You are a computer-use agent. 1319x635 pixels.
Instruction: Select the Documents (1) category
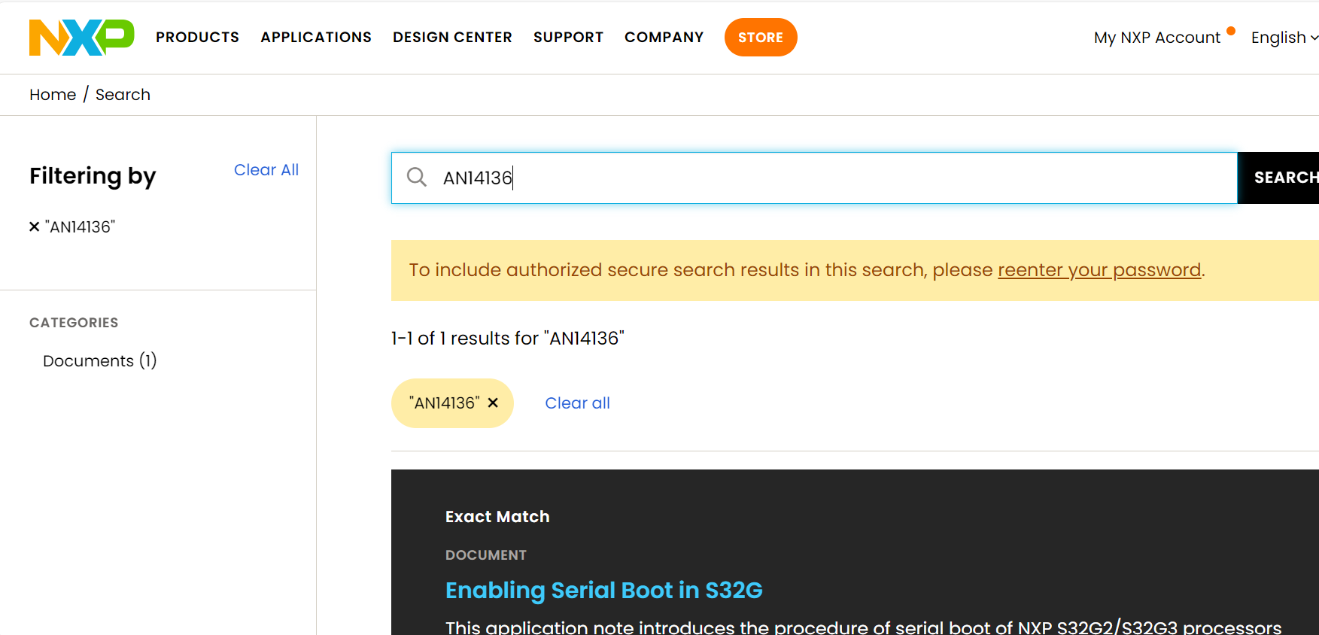(100, 361)
